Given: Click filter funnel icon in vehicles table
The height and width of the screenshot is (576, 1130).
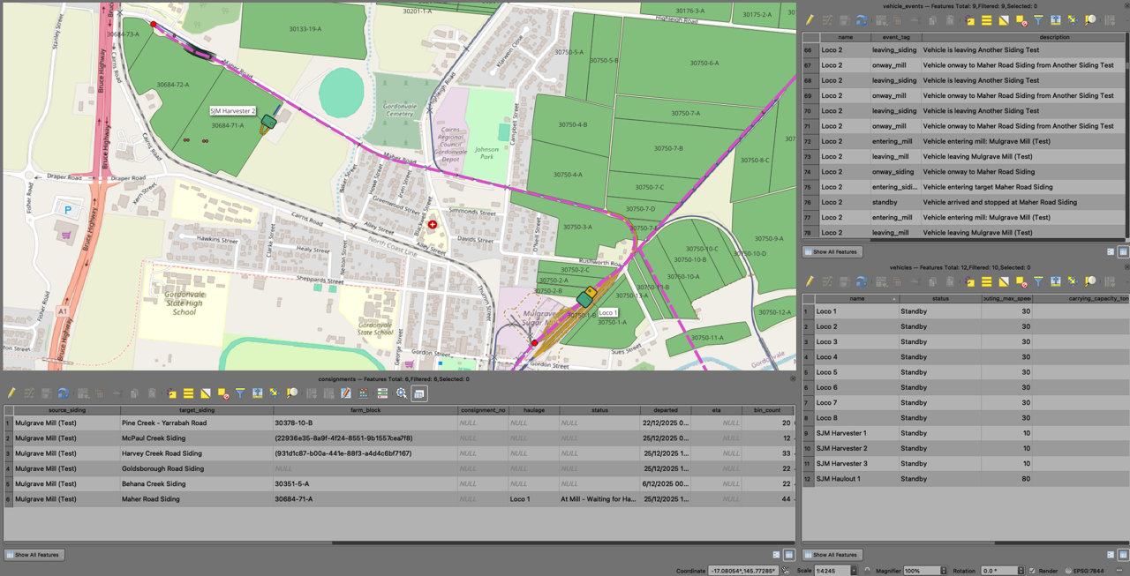Looking at the screenshot, I should (1038, 282).
